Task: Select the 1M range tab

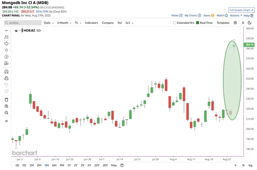Action: 32,165
